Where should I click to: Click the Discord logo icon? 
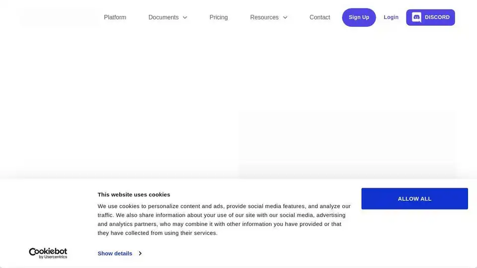[x=416, y=17]
